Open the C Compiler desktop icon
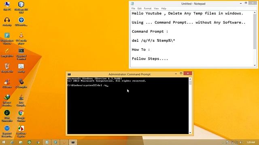The height and width of the screenshot is (145, 259). [21, 83]
